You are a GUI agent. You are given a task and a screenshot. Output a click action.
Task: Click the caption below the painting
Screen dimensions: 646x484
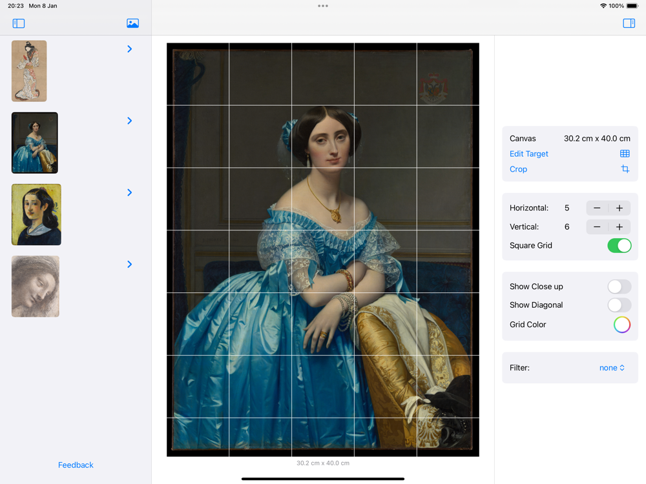323,463
